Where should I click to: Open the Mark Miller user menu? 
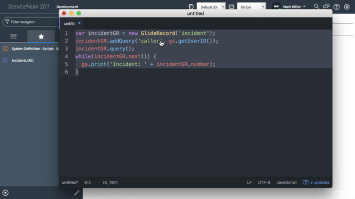pos(294,7)
